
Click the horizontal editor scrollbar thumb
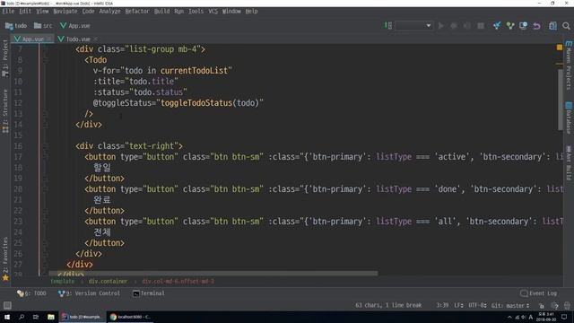tap(213, 273)
